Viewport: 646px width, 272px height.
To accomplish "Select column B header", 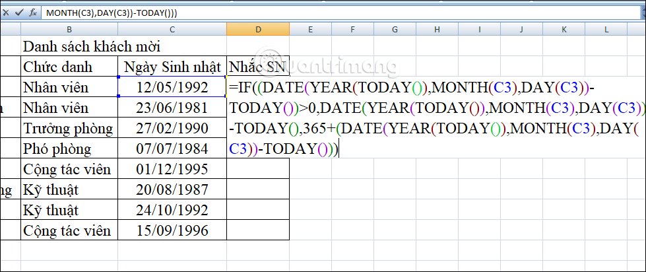I will (x=69, y=30).
